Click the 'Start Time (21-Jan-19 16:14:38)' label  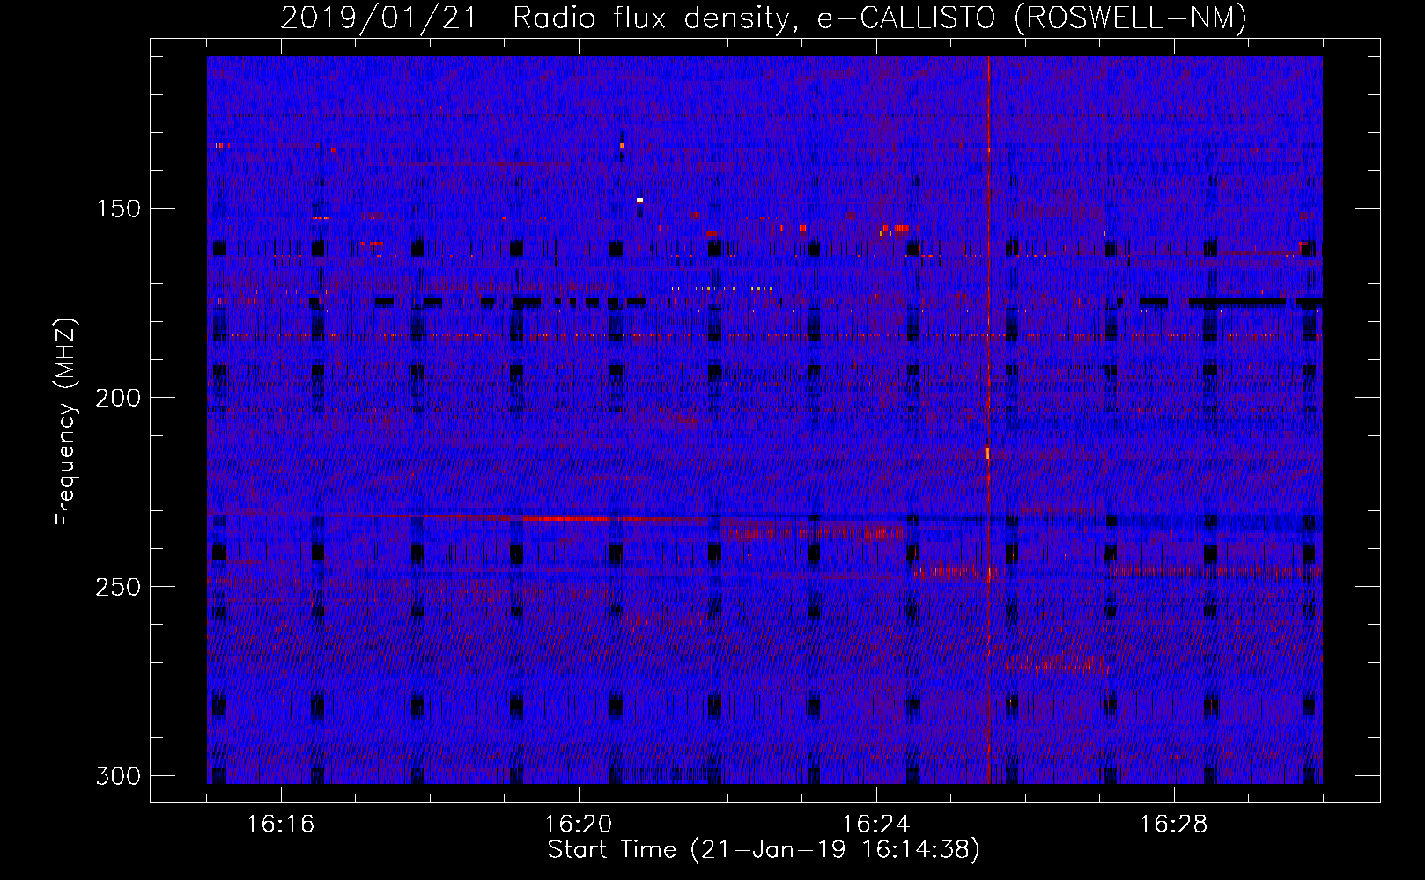(764, 850)
